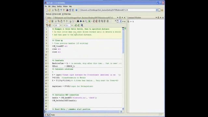Click the editor scroll down arrow
208x117 pixels.
pos(123,109)
